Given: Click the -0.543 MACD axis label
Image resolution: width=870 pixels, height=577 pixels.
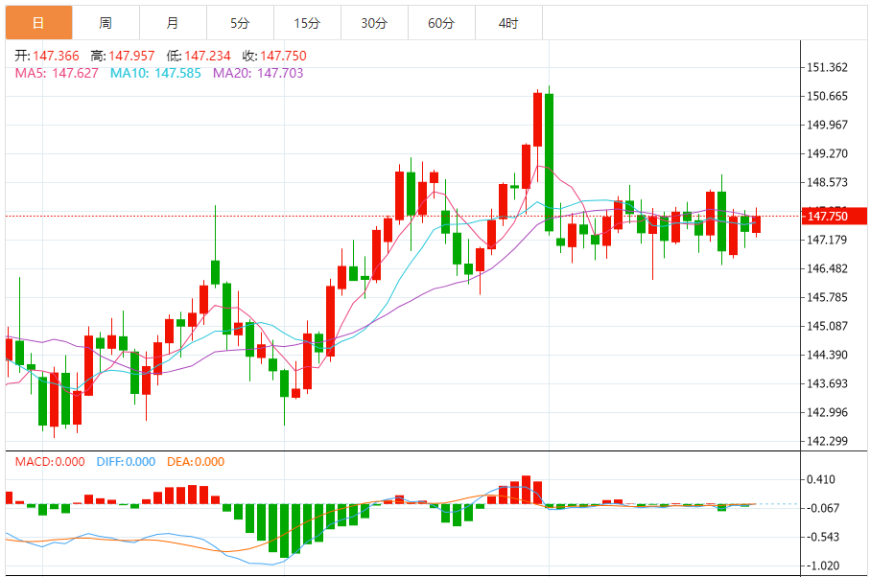Looking at the screenshot, I should 823,537.
